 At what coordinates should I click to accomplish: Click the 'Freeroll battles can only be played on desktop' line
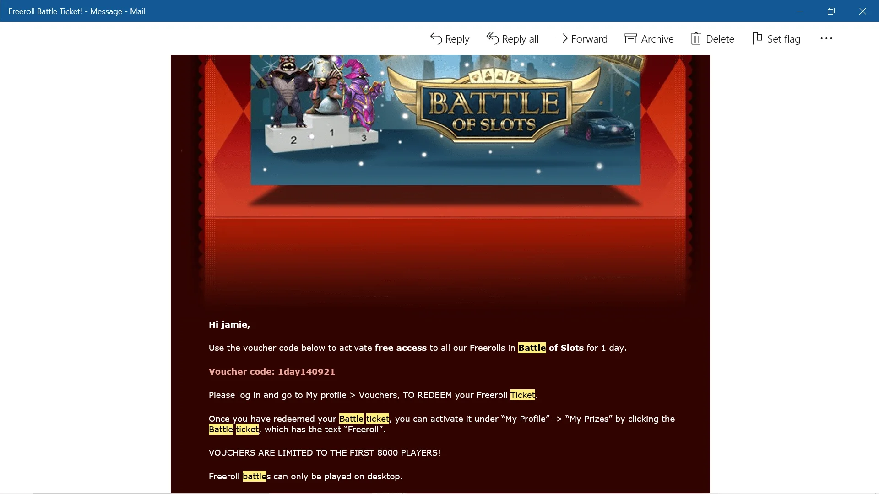306,477
